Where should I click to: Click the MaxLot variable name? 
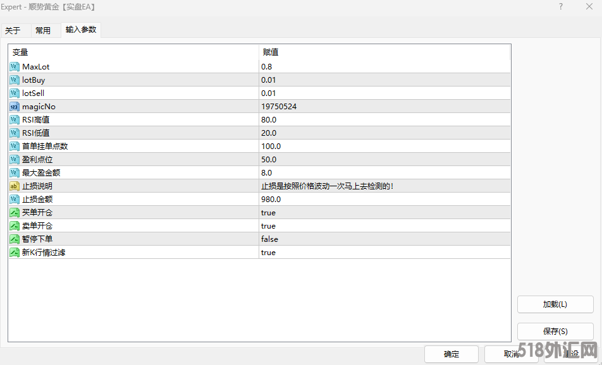click(x=35, y=67)
